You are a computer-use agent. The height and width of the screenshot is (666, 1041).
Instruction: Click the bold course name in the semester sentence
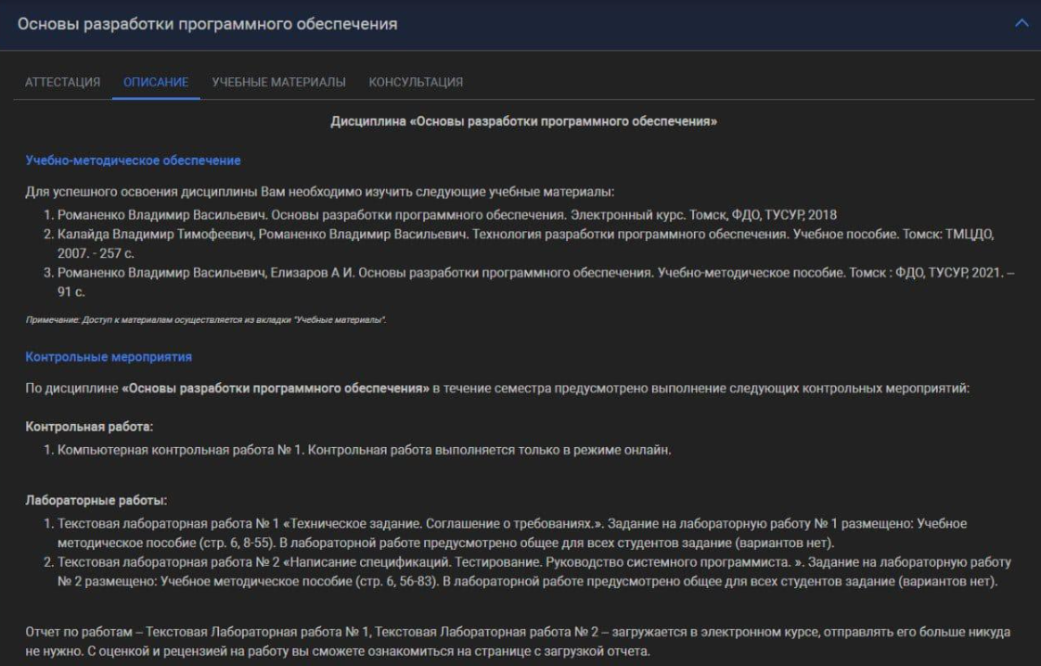coord(276,389)
